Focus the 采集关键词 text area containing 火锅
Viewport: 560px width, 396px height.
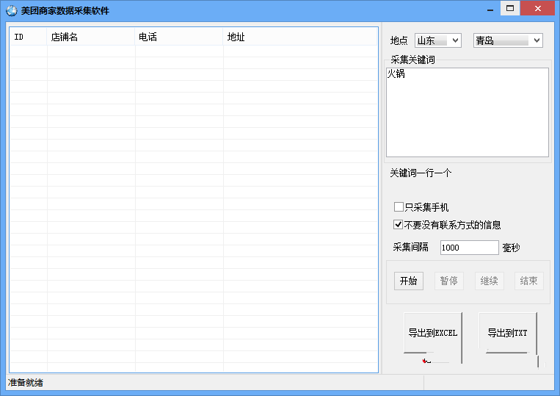tap(467, 112)
